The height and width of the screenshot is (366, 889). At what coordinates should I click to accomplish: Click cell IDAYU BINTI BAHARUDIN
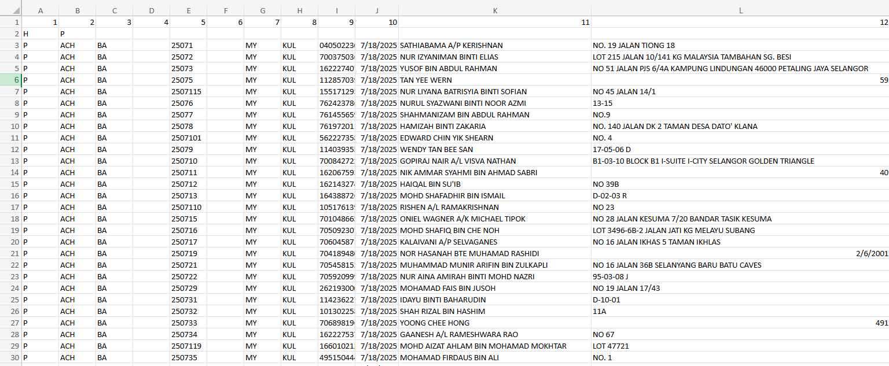495,300
